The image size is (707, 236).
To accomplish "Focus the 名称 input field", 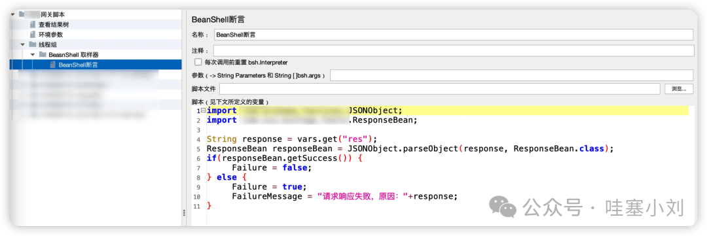I will (x=454, y=34).
